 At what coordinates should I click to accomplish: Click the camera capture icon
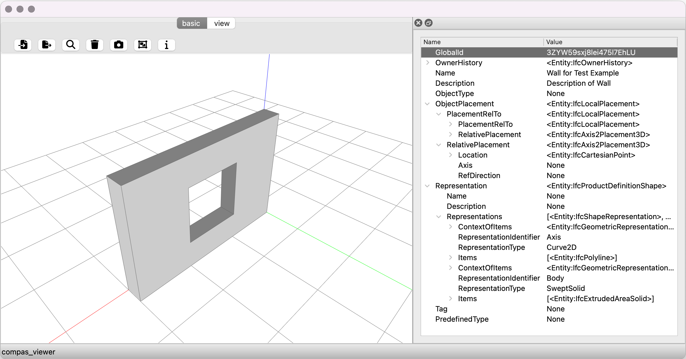tap(119, 45)
